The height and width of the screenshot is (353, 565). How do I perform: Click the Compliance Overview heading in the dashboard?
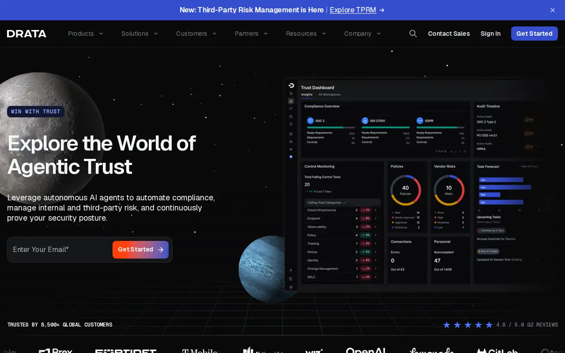click(x=322, y=106)
